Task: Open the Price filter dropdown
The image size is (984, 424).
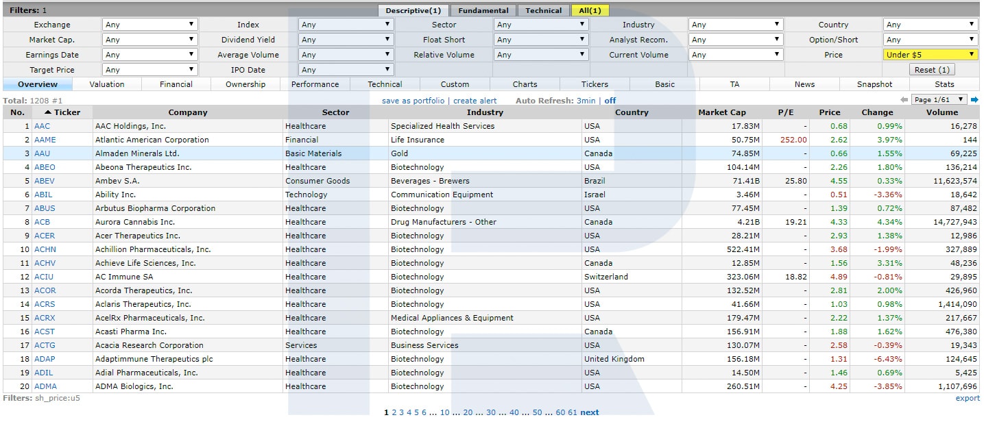Action: pyautogui.click(x=931, y=55)
